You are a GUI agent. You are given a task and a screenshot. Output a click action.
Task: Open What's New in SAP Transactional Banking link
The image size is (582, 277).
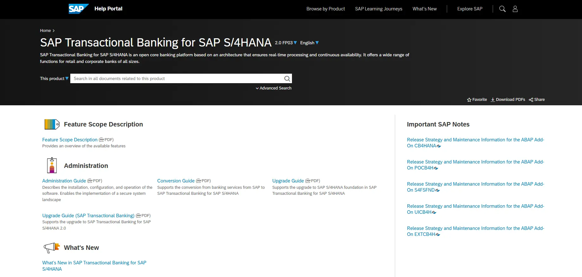(x=94, y=266)
